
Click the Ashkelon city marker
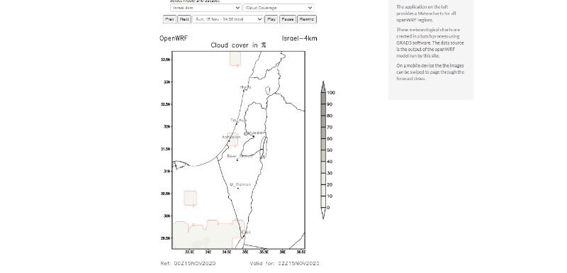[228, 141]
